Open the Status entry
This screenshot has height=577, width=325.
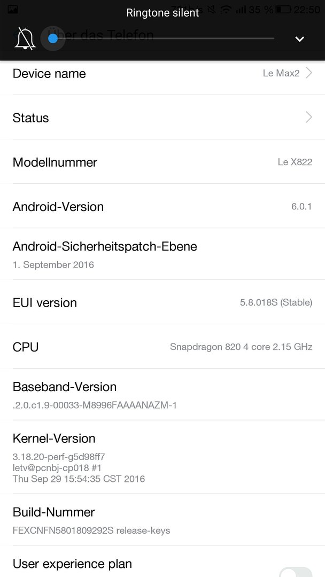click(162, 118)
